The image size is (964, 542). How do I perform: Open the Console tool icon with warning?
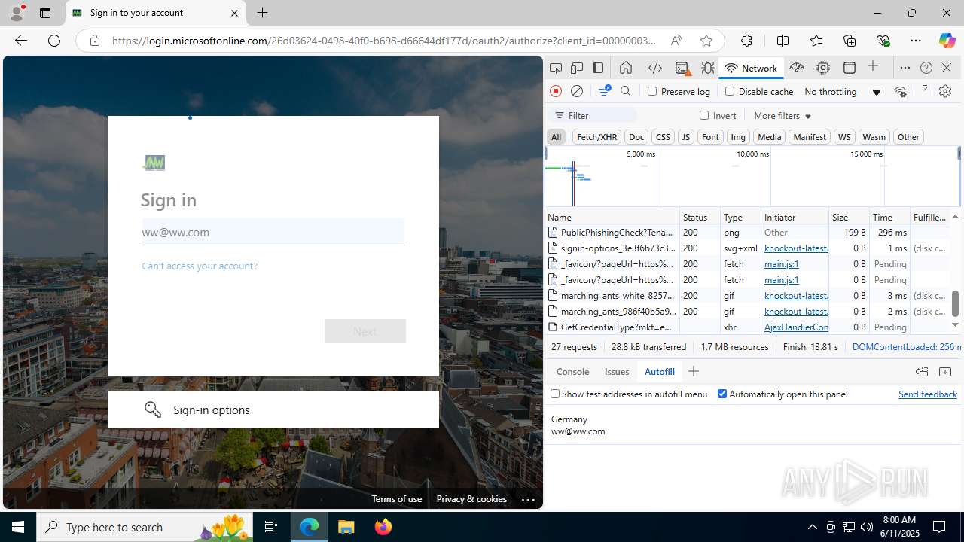[x=682, y=68]
